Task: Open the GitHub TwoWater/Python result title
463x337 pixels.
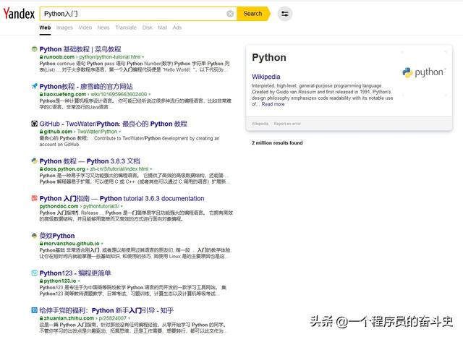Action: pos(114,124)
